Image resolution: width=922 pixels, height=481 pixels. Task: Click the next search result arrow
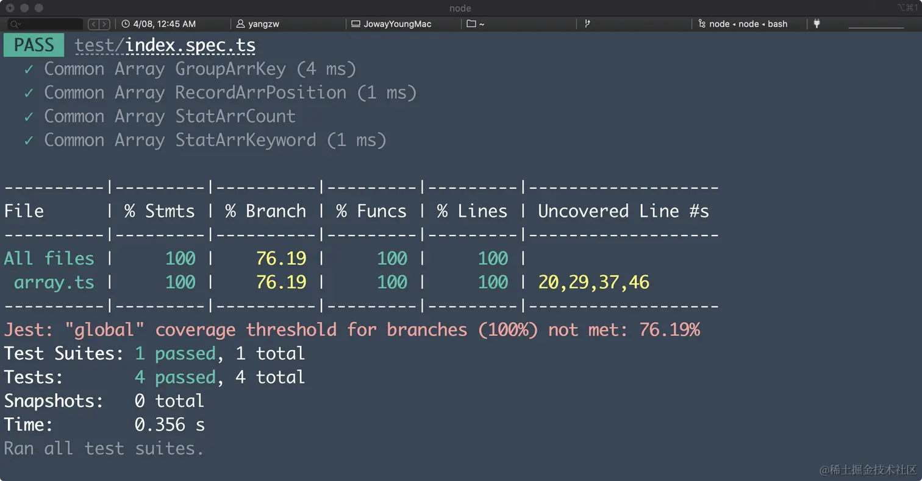105,24
